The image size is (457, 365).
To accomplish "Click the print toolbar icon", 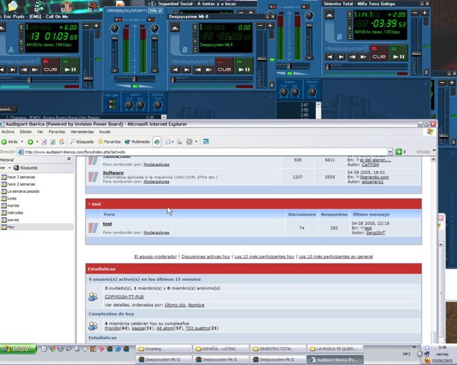I will (x=180, y=141).
